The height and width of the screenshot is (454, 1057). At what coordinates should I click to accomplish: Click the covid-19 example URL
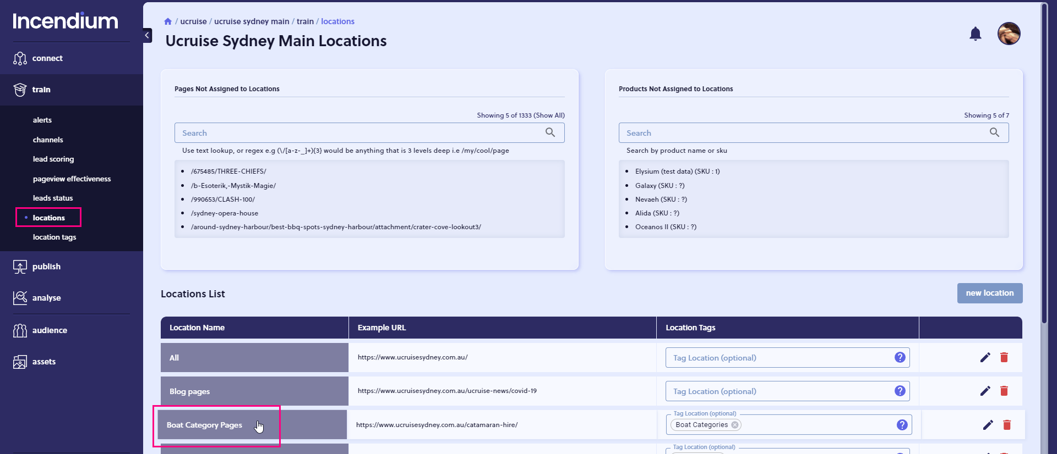click(447, 391)
